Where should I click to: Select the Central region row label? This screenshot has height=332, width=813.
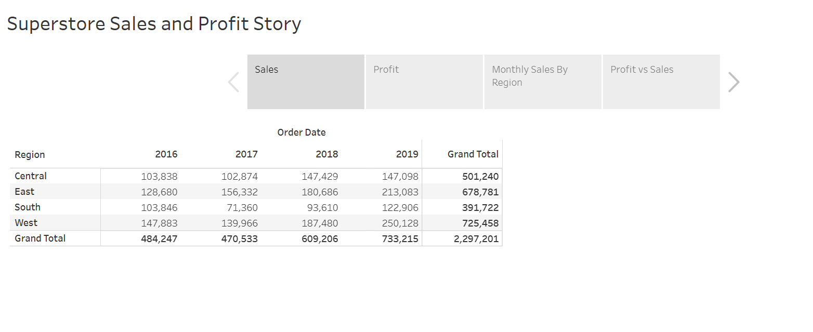tap(31, 176)
